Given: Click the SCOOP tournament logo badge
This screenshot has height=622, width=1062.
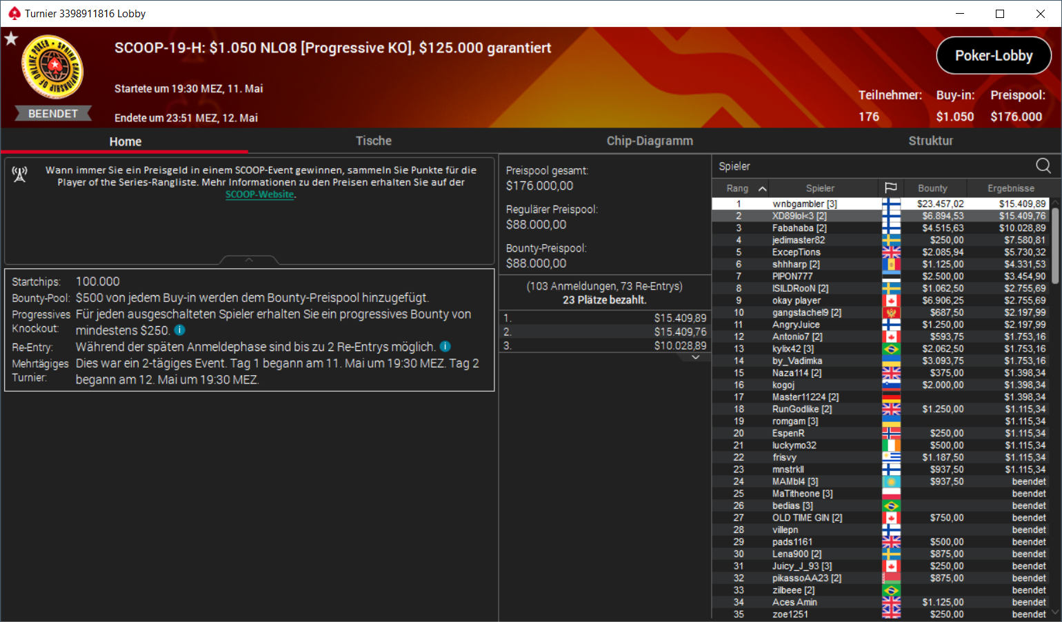Looking at the screenshot, I should [x=53, y=68].
